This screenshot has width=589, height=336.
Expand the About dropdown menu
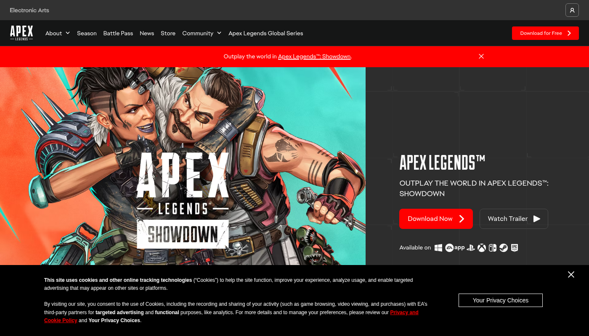58,33
